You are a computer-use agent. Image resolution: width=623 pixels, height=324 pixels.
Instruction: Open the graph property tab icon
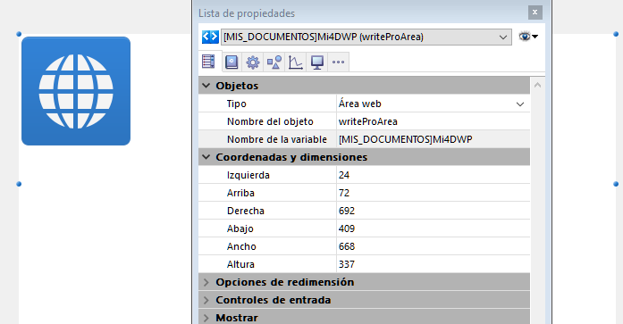[x=296, y=62]
